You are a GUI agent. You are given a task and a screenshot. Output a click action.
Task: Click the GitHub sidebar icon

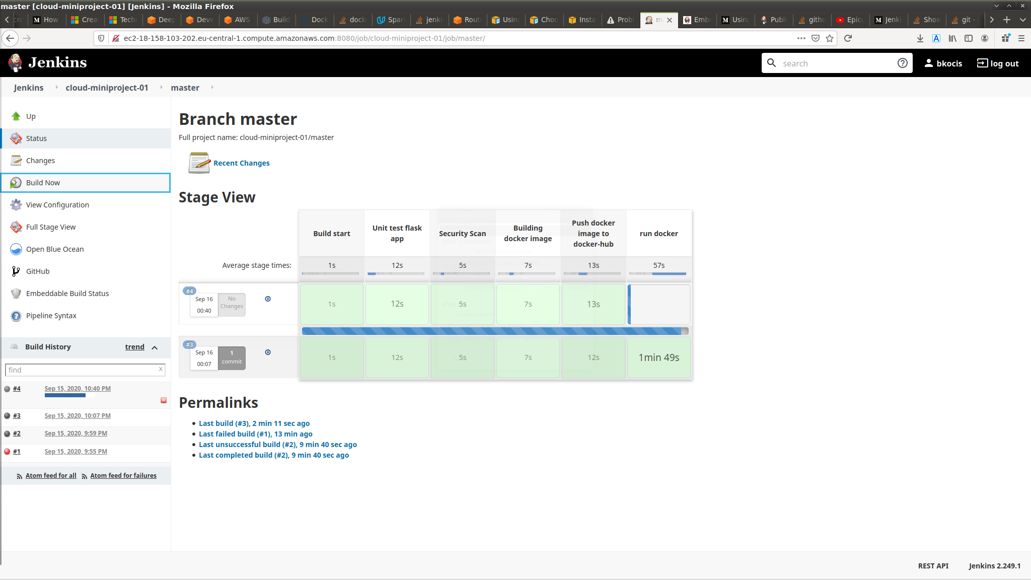[x=16, y=271]
